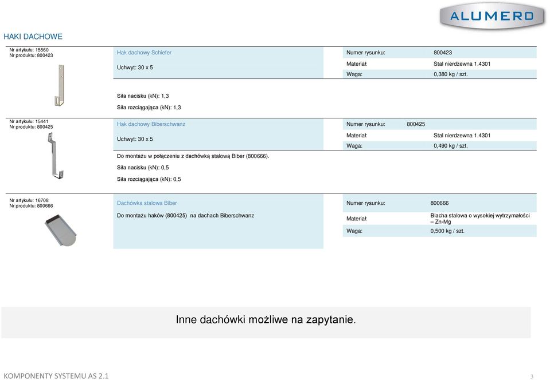The image size is (550, 380).
Task: Select the notice Inne dachówki możliwe na zapytanie
Action: 266,319
